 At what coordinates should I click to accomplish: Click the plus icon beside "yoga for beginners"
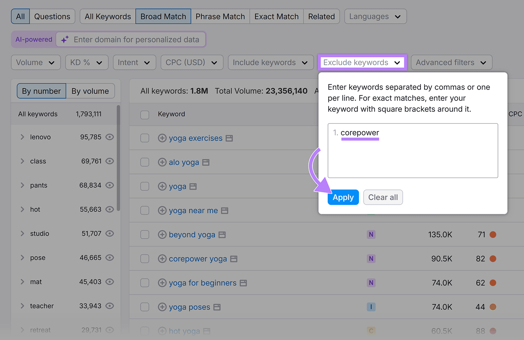162,283
